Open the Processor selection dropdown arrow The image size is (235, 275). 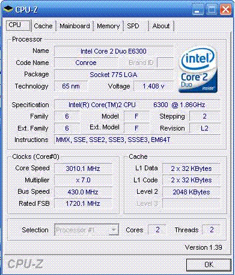click(x=114, y=230)
